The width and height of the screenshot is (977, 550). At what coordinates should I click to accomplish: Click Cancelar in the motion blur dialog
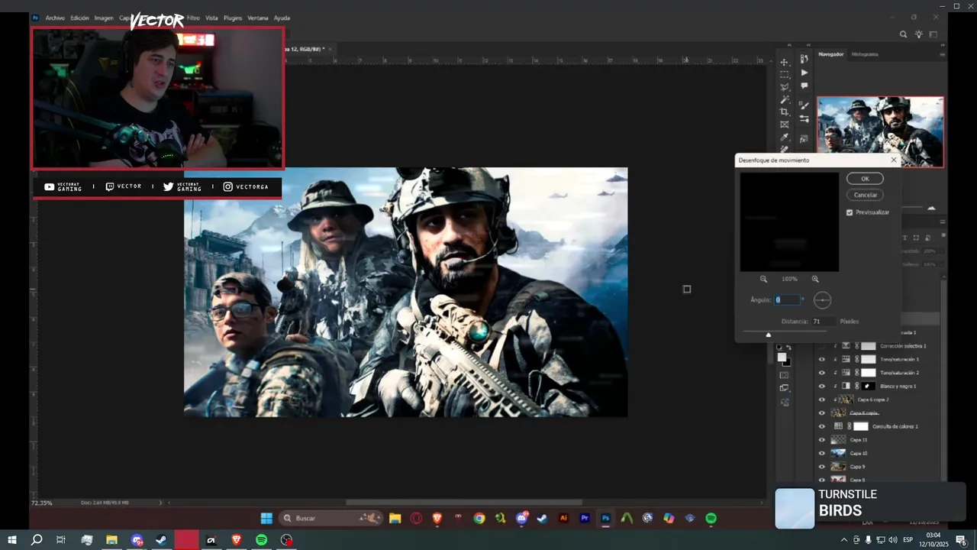pyautogui.click(x=865, y=195)
